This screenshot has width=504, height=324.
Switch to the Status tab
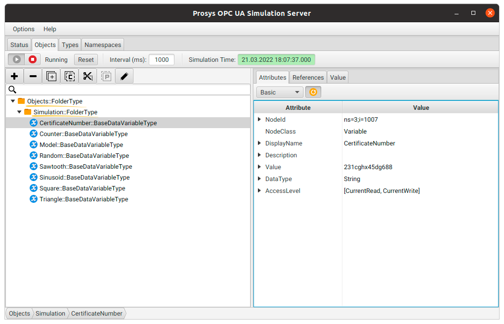pos(19,45)
